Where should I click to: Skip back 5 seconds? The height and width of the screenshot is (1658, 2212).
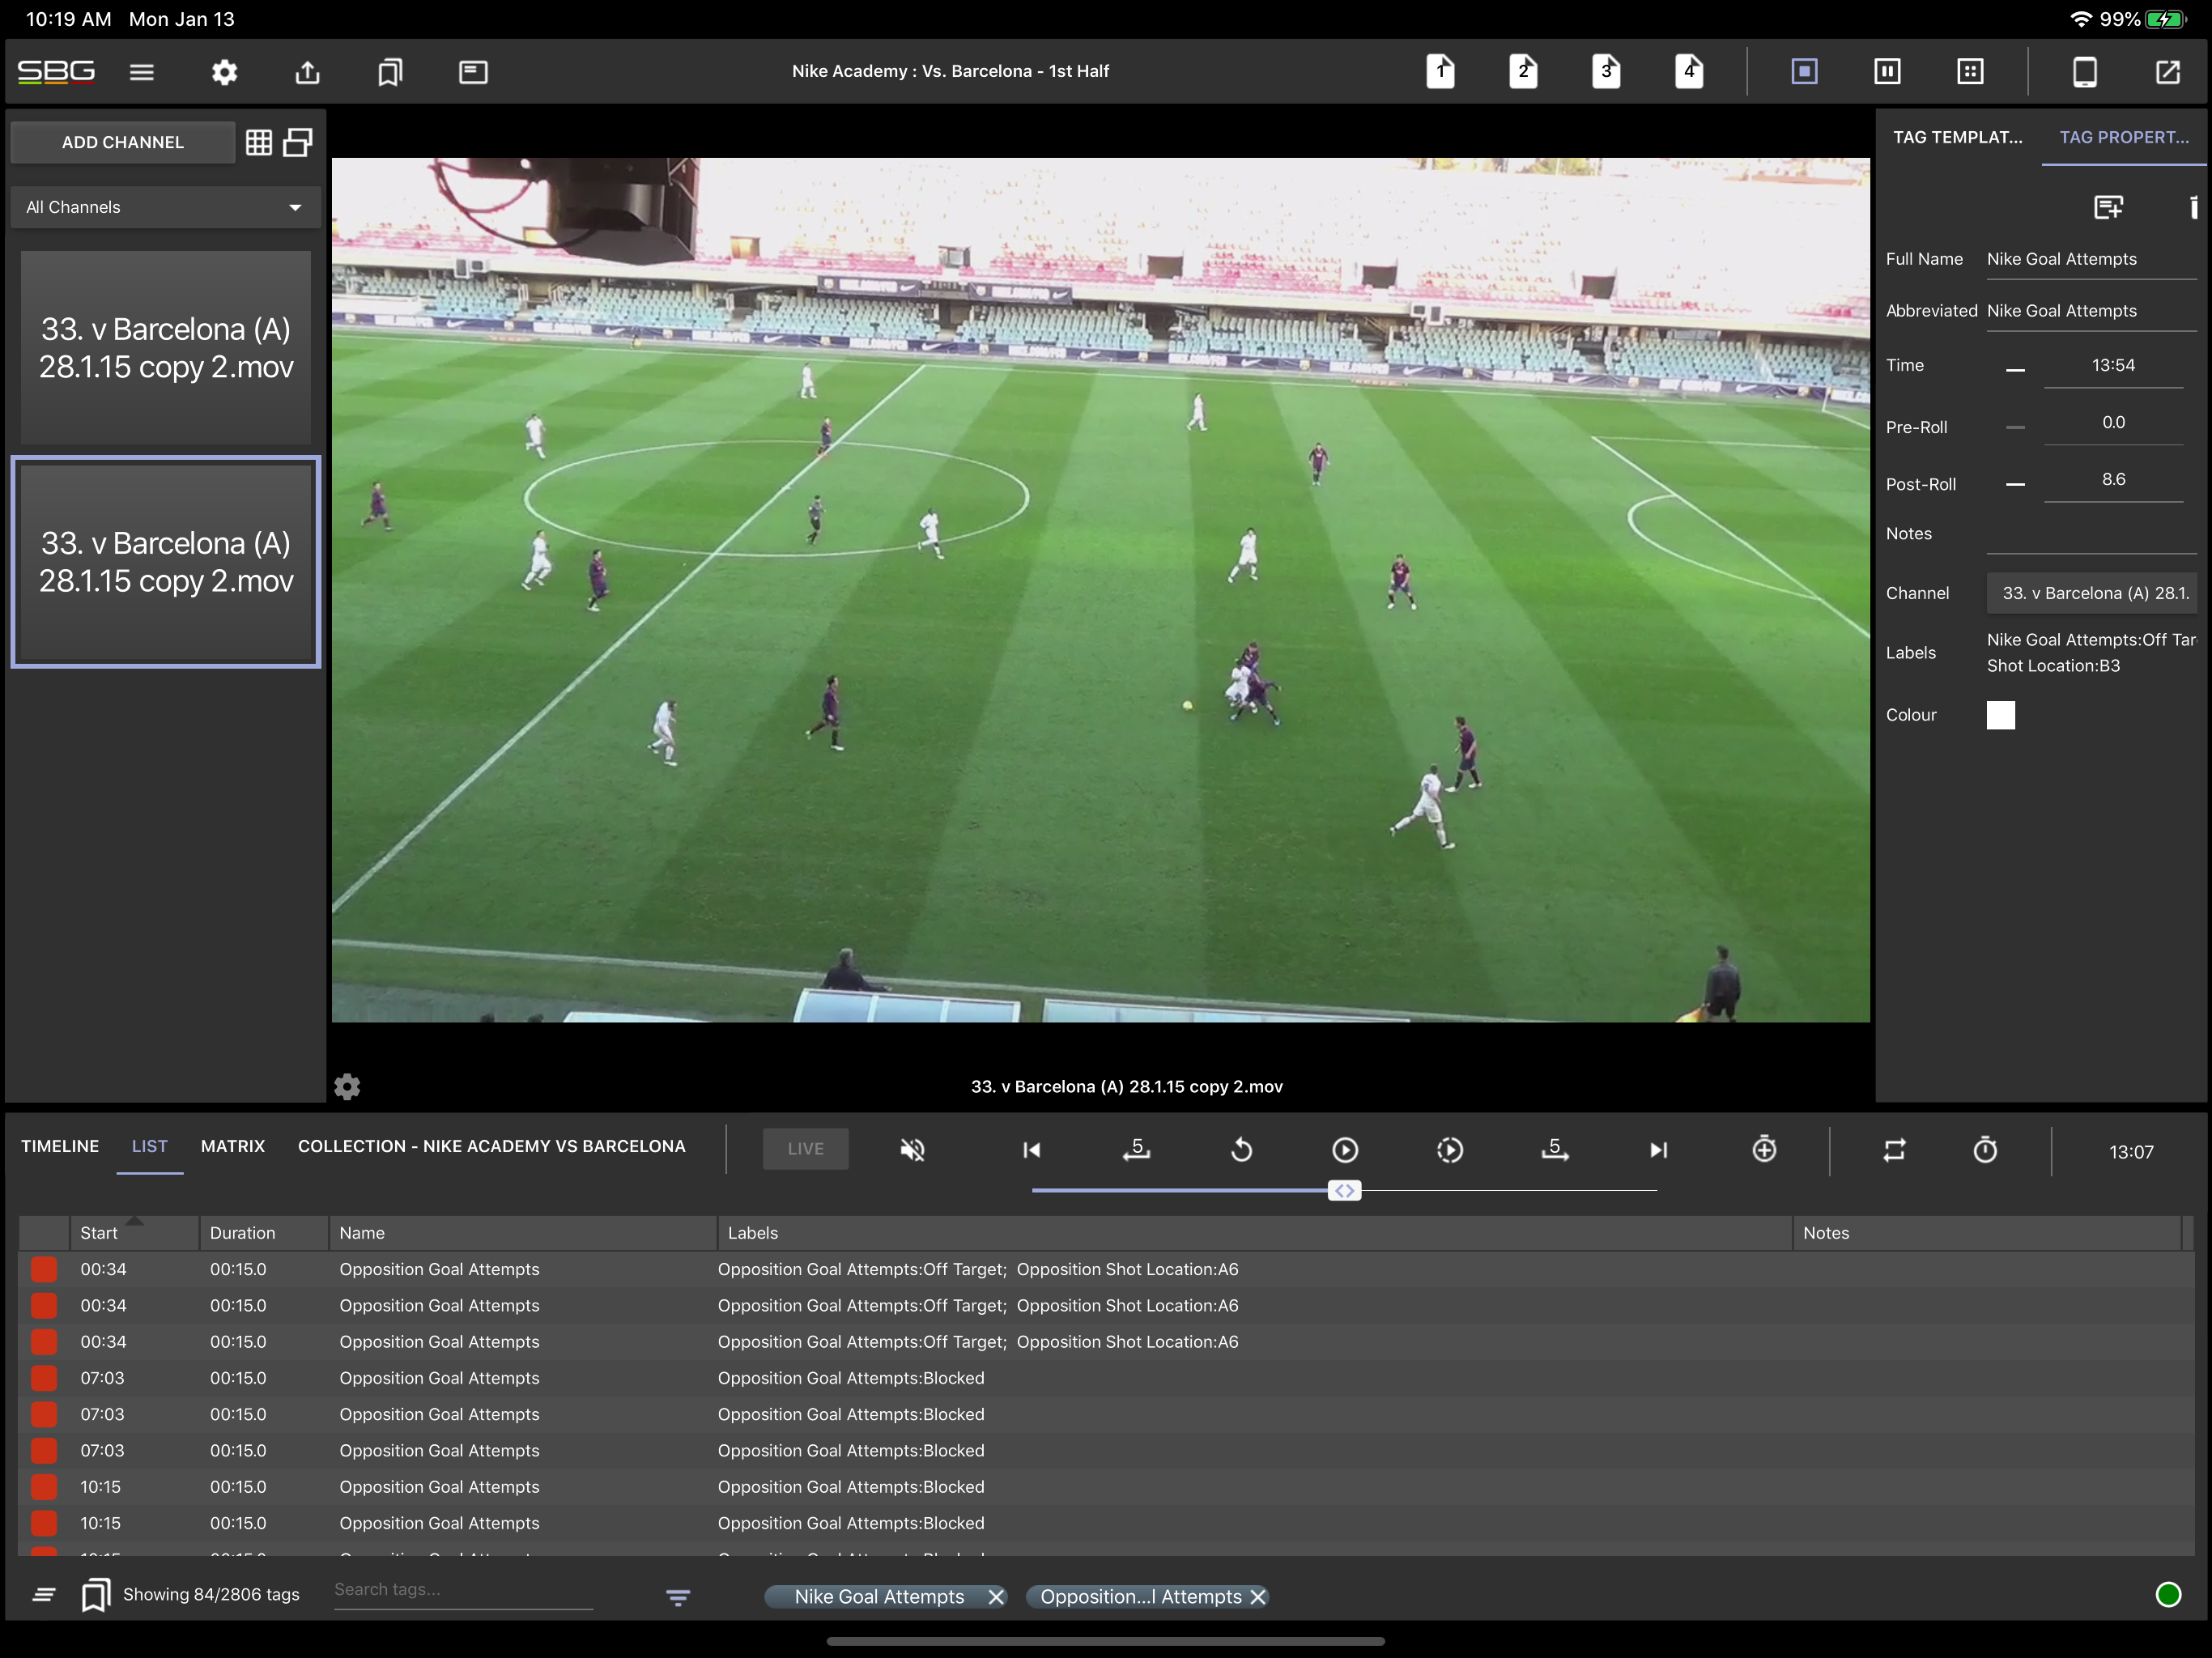point(1136,1150)
